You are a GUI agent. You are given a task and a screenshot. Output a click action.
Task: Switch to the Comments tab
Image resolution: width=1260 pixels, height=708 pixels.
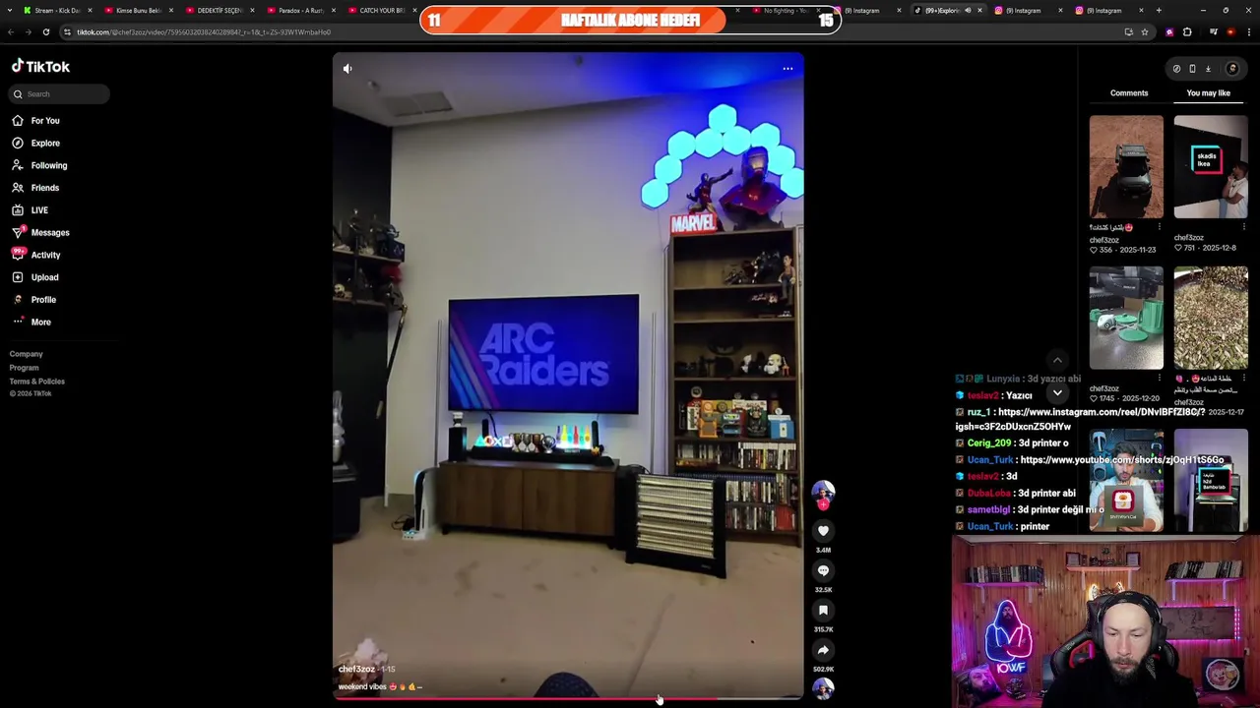1129,93
